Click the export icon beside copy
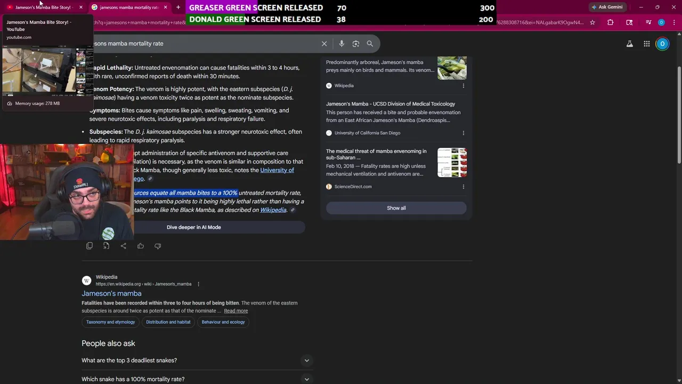The width and height of the screenshot is (682, 384). tap(107, 246)
